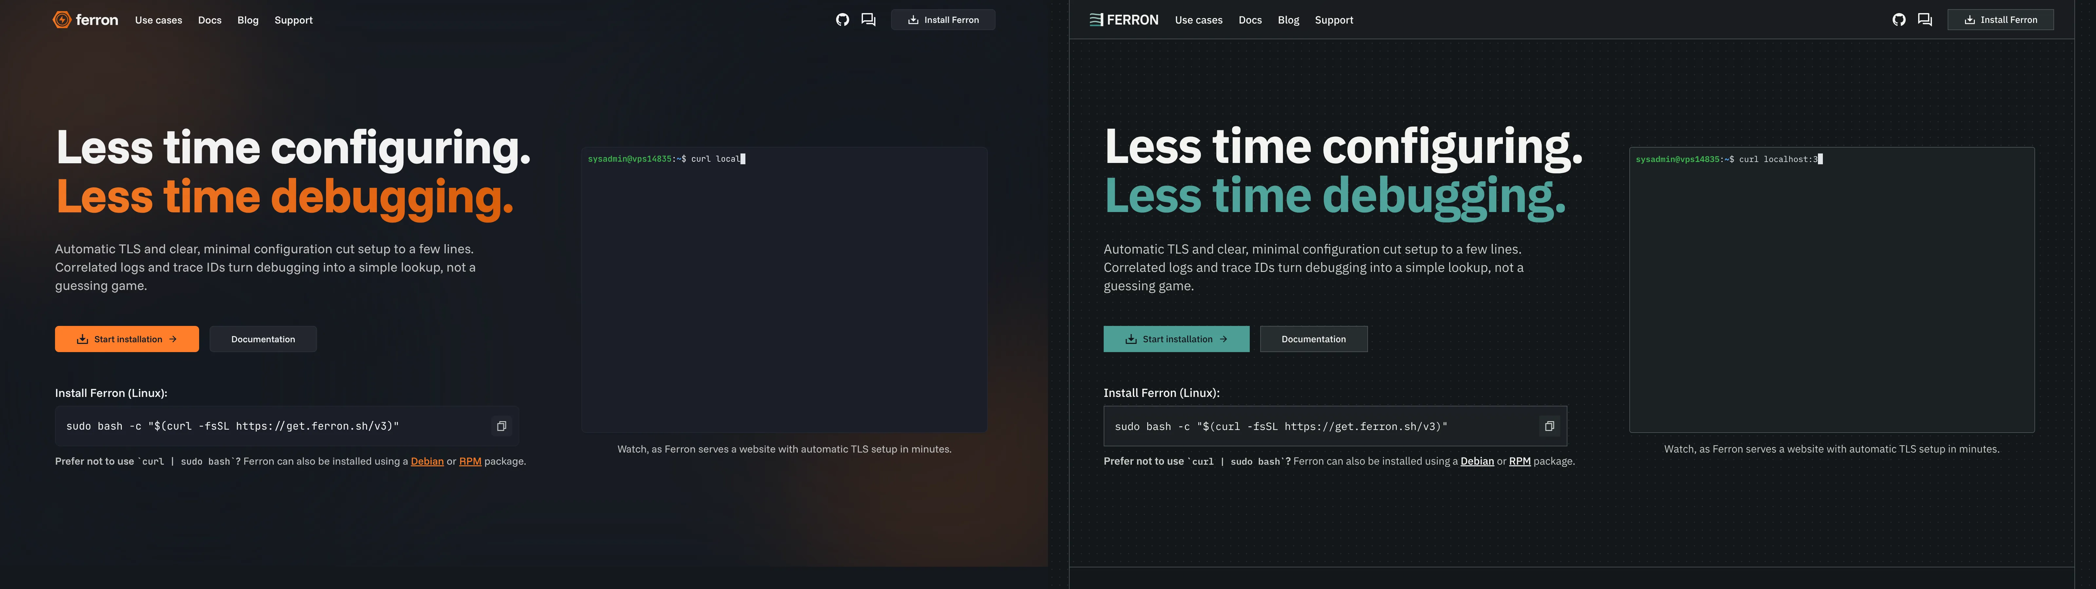Follow the orange Debian package link

pos(427,461)
